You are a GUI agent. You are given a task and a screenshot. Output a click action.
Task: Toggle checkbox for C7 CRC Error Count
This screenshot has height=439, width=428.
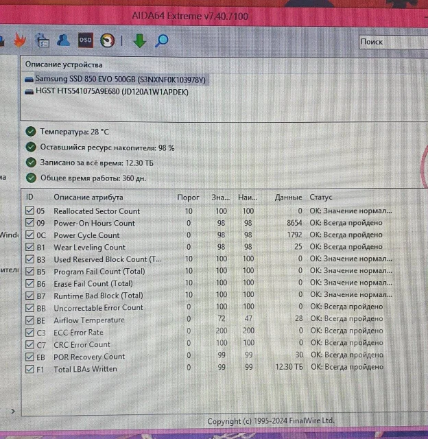[29, 344]
